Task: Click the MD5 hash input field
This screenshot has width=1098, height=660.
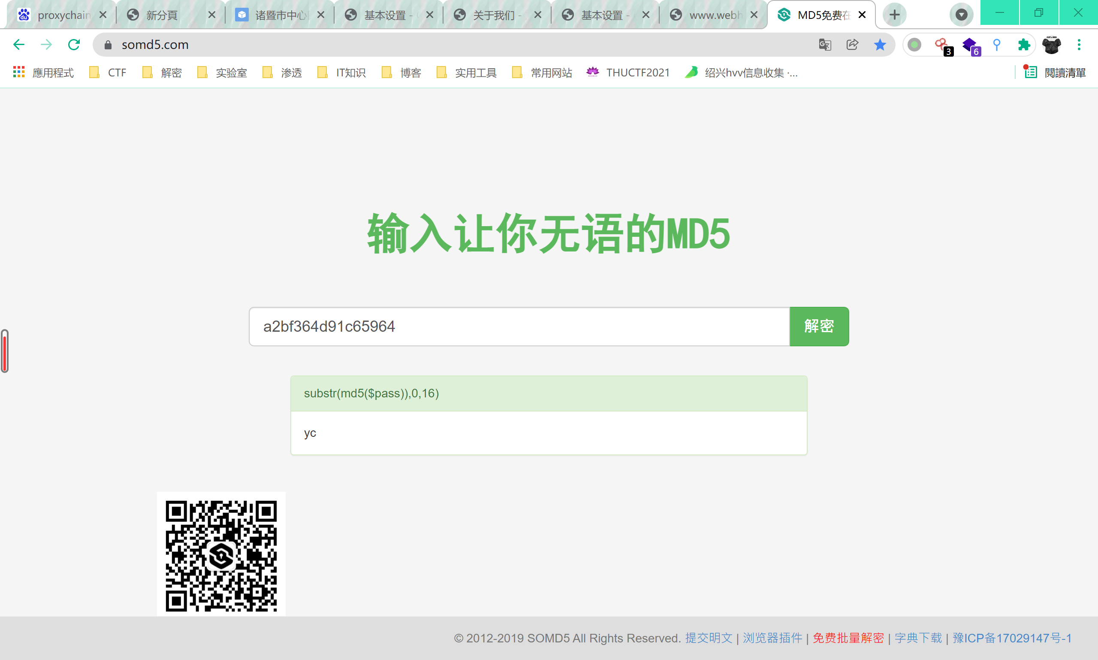Action: pyautogui.click(x=519, y=327)
